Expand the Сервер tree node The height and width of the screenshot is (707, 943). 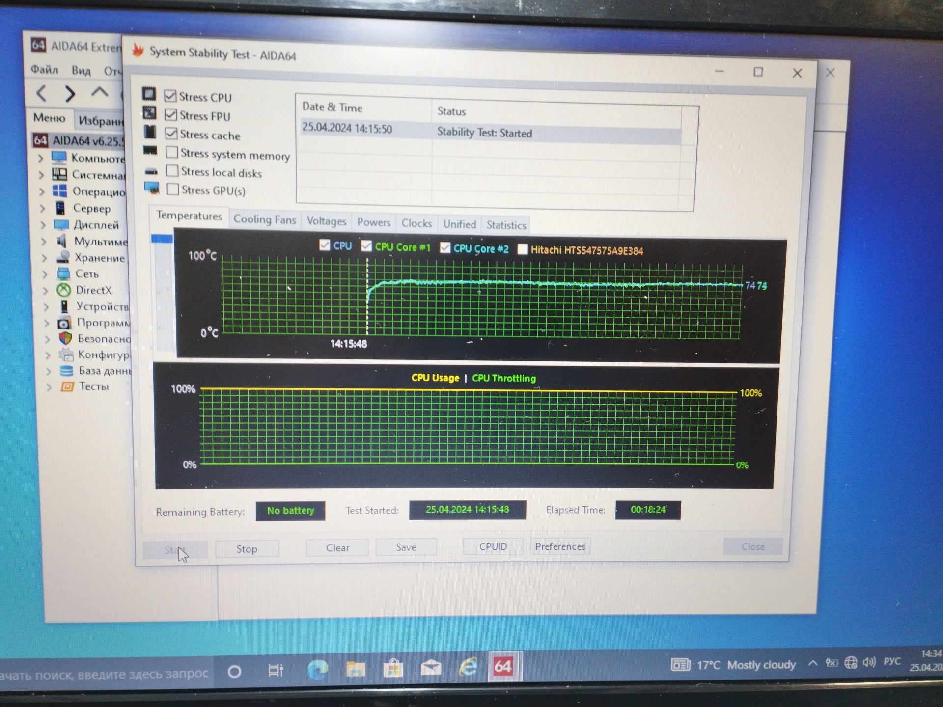(x=43, y=208)
